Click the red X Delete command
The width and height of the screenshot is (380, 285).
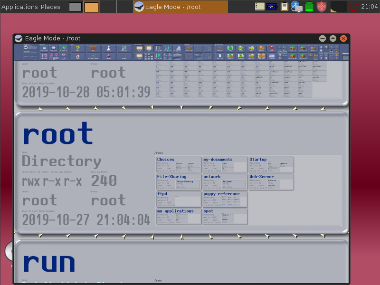tap(272, 48)
